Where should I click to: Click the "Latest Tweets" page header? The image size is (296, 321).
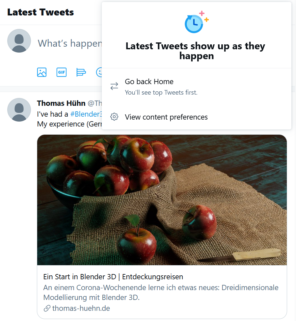tap(40, 12)
